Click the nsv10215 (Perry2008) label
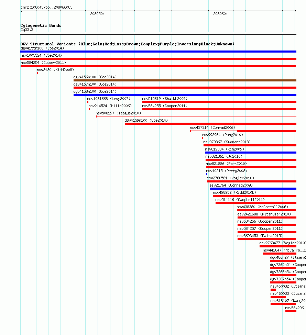 coord(227,171)
